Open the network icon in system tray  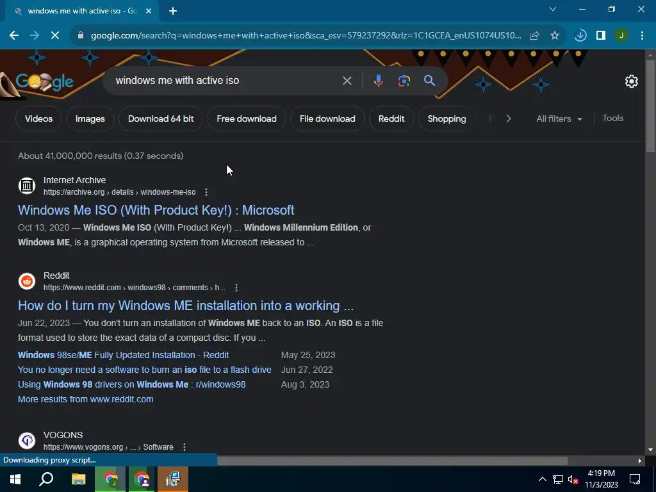coord(558,479)
